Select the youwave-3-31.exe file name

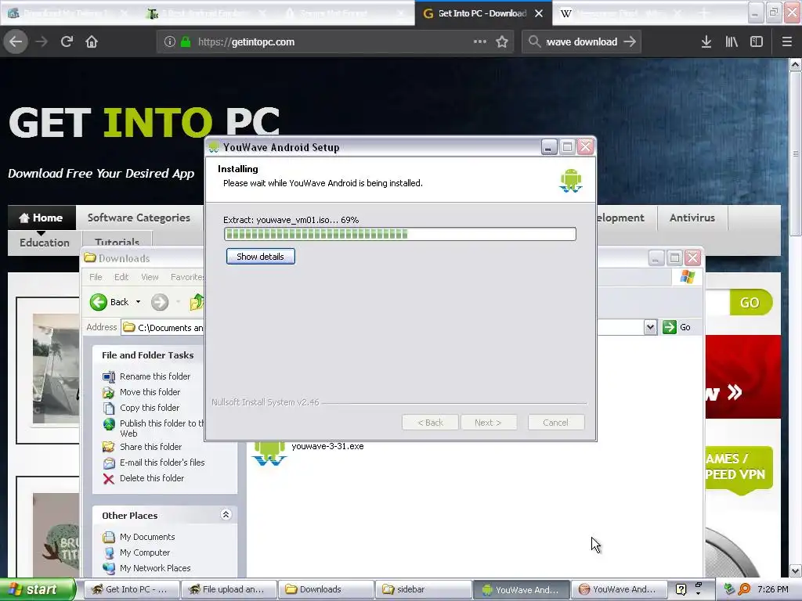pyautogui.click(x=327, y=446)
